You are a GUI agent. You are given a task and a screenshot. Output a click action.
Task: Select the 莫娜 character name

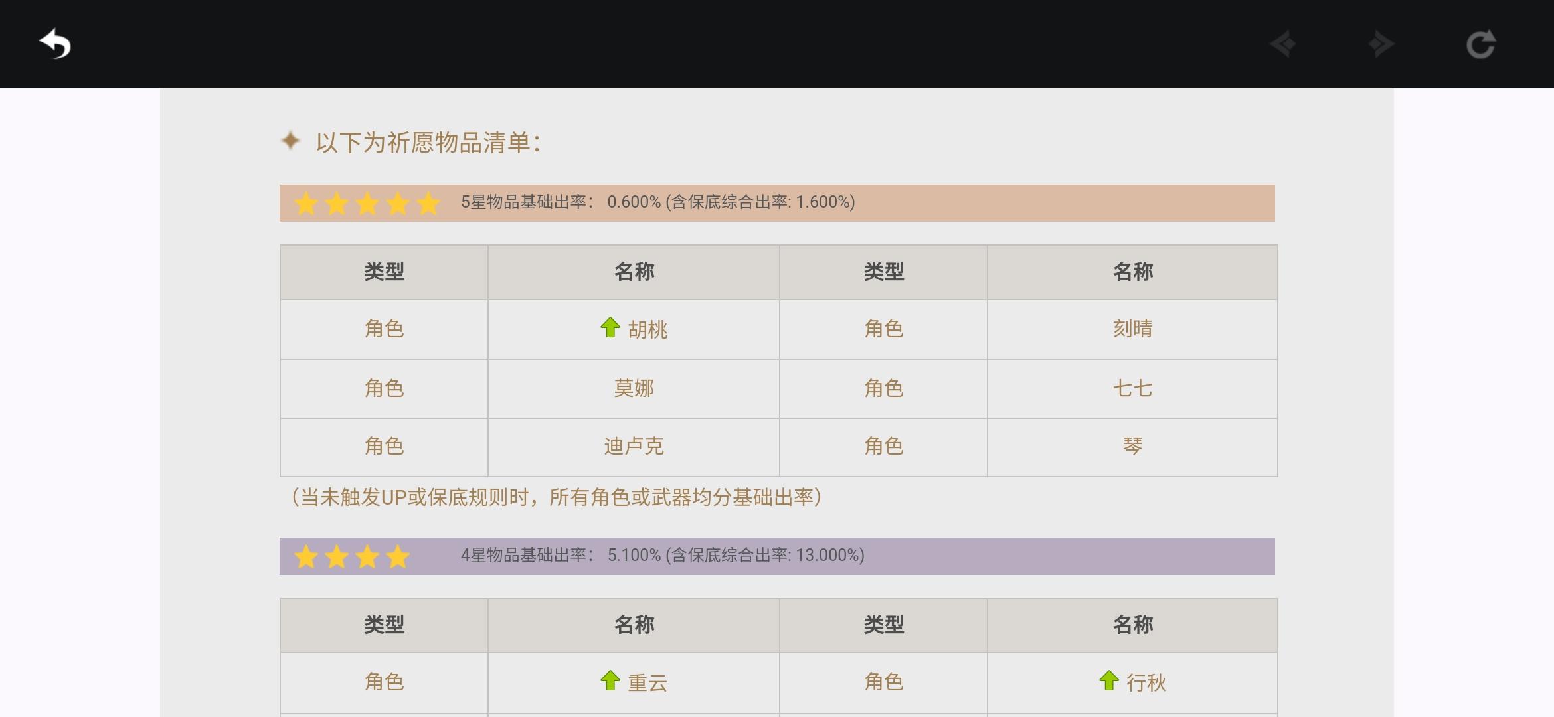click(x=634, y=388)
